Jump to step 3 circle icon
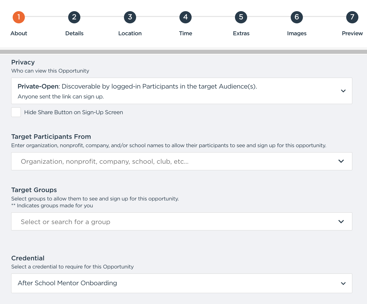This screenshot has height=304, width=367. click(130, 17)
